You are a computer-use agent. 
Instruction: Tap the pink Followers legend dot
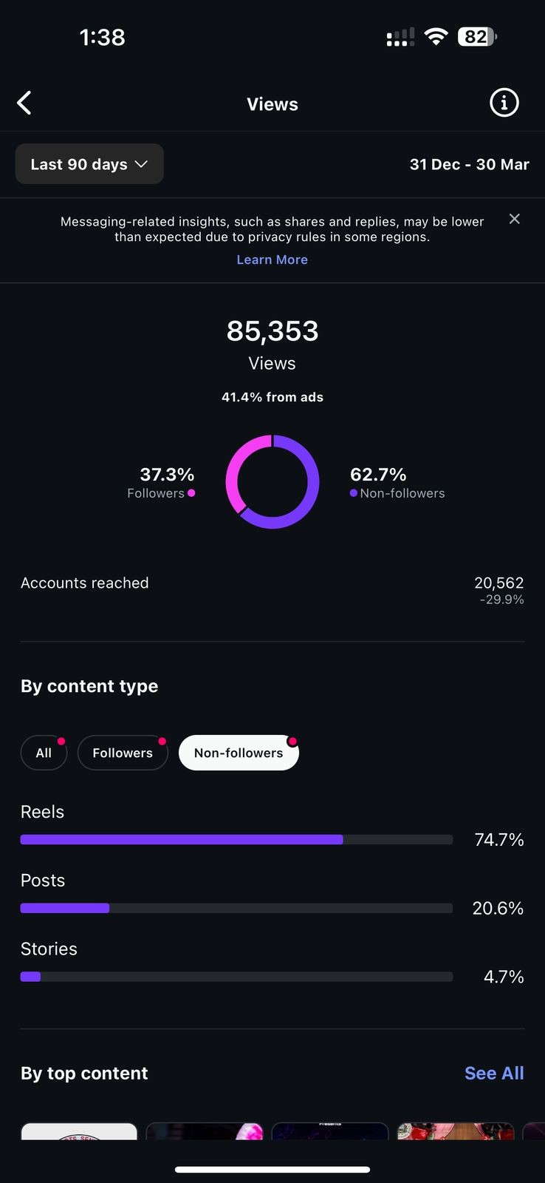(191, 493)
